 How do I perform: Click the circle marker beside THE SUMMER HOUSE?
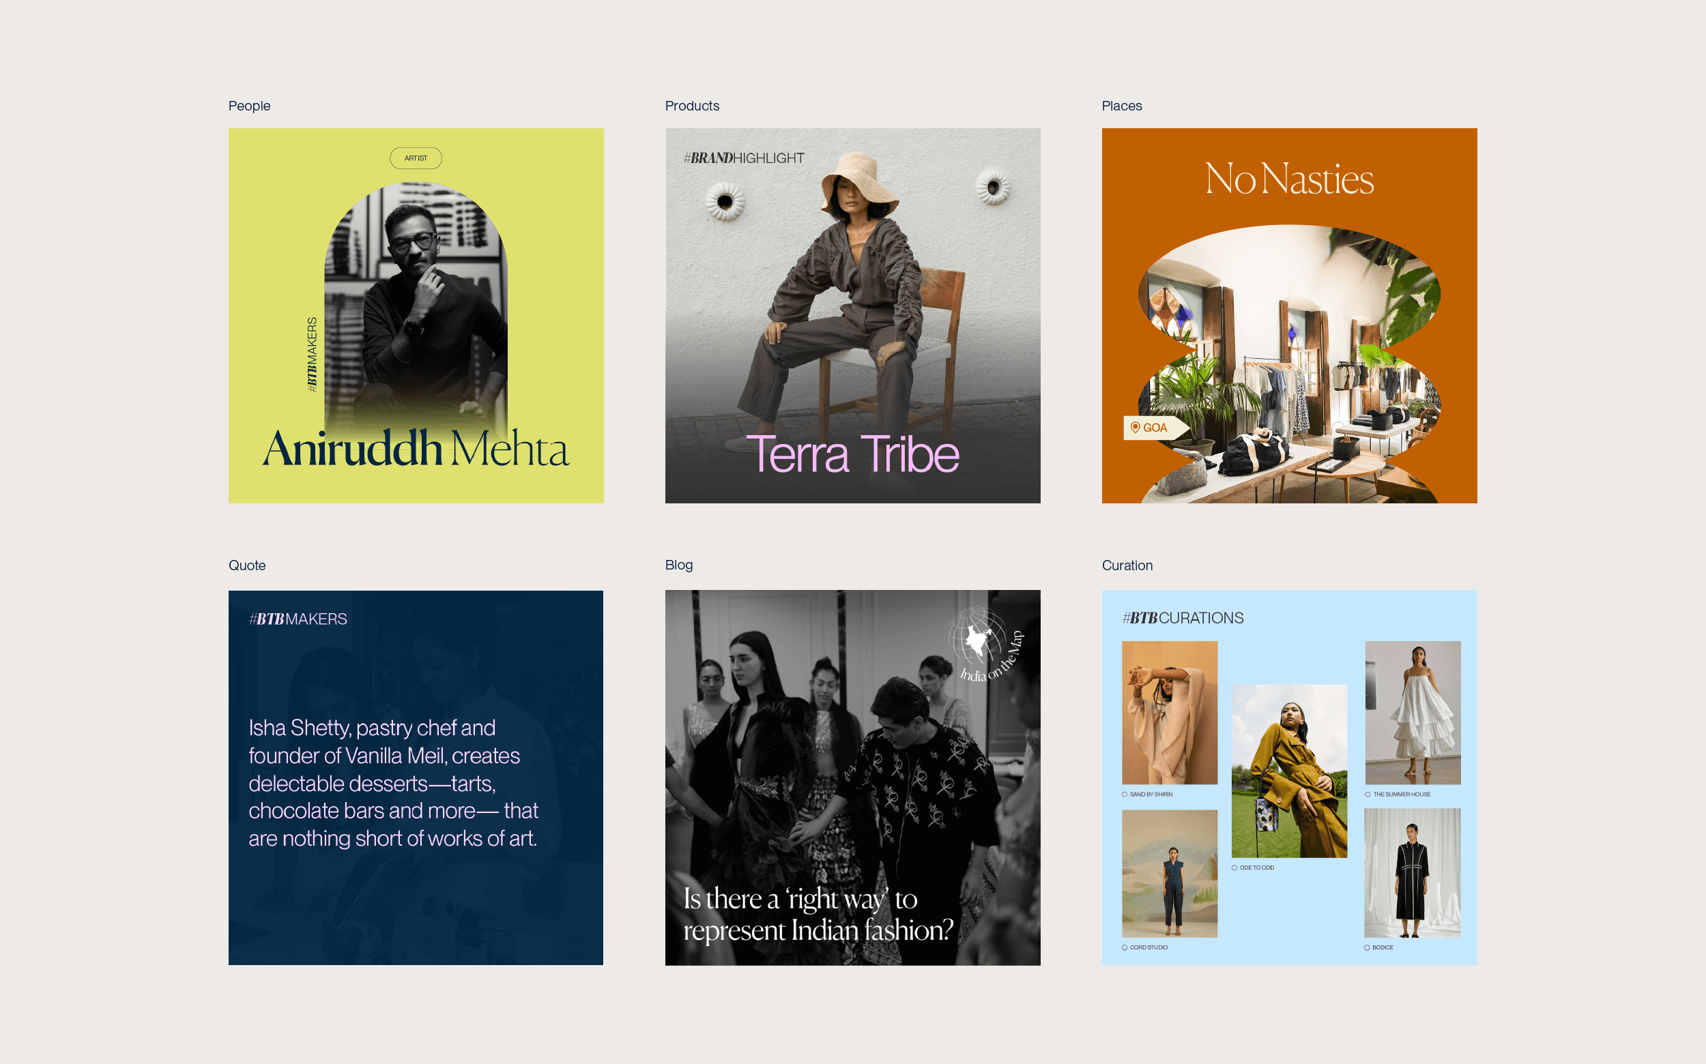1368,795
